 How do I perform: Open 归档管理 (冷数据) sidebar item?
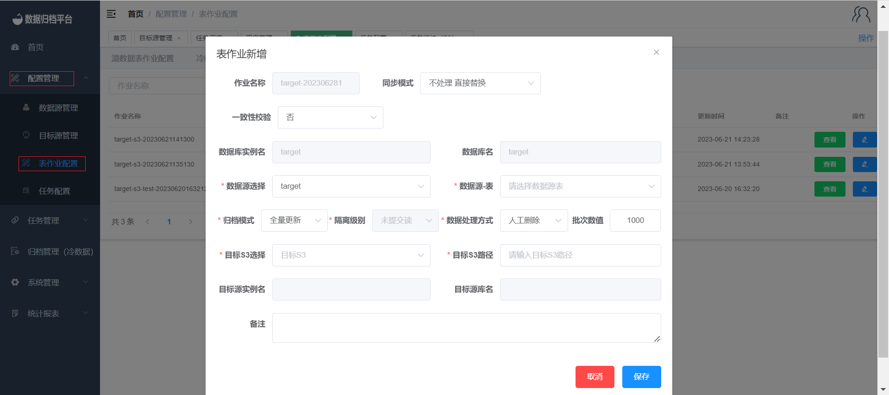pos(50,251)
